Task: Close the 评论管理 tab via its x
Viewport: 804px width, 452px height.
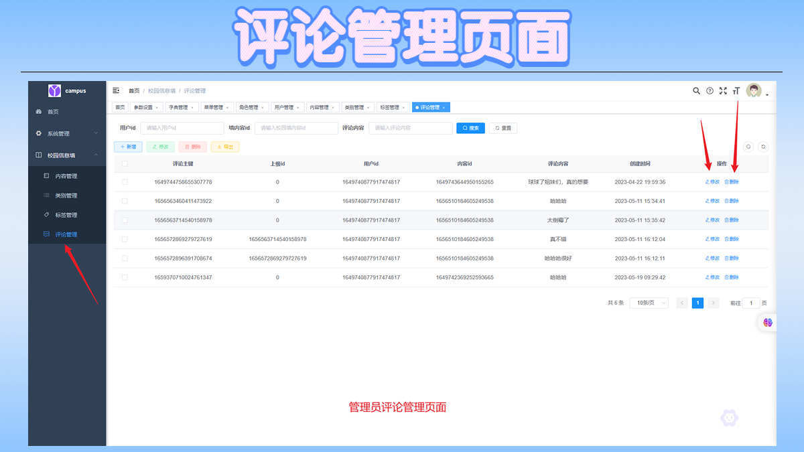Action: coord(444,107)
